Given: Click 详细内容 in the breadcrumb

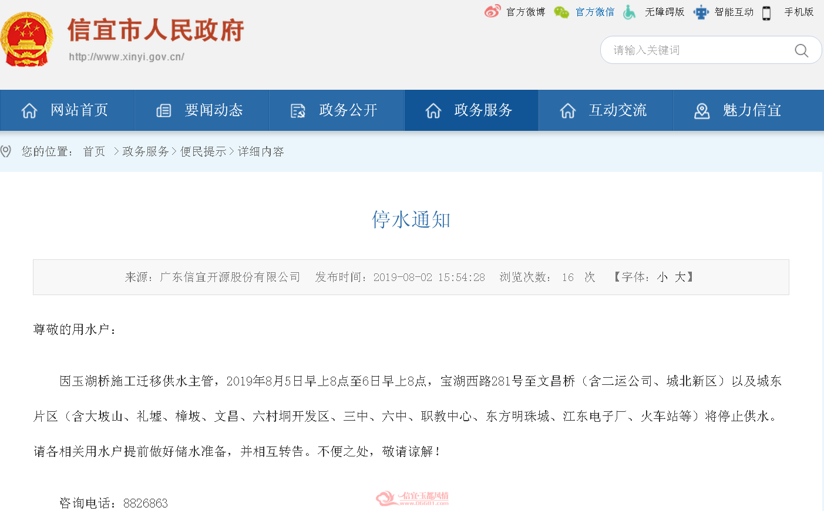Looking at the screenshot, I should (x=261, y=151).
